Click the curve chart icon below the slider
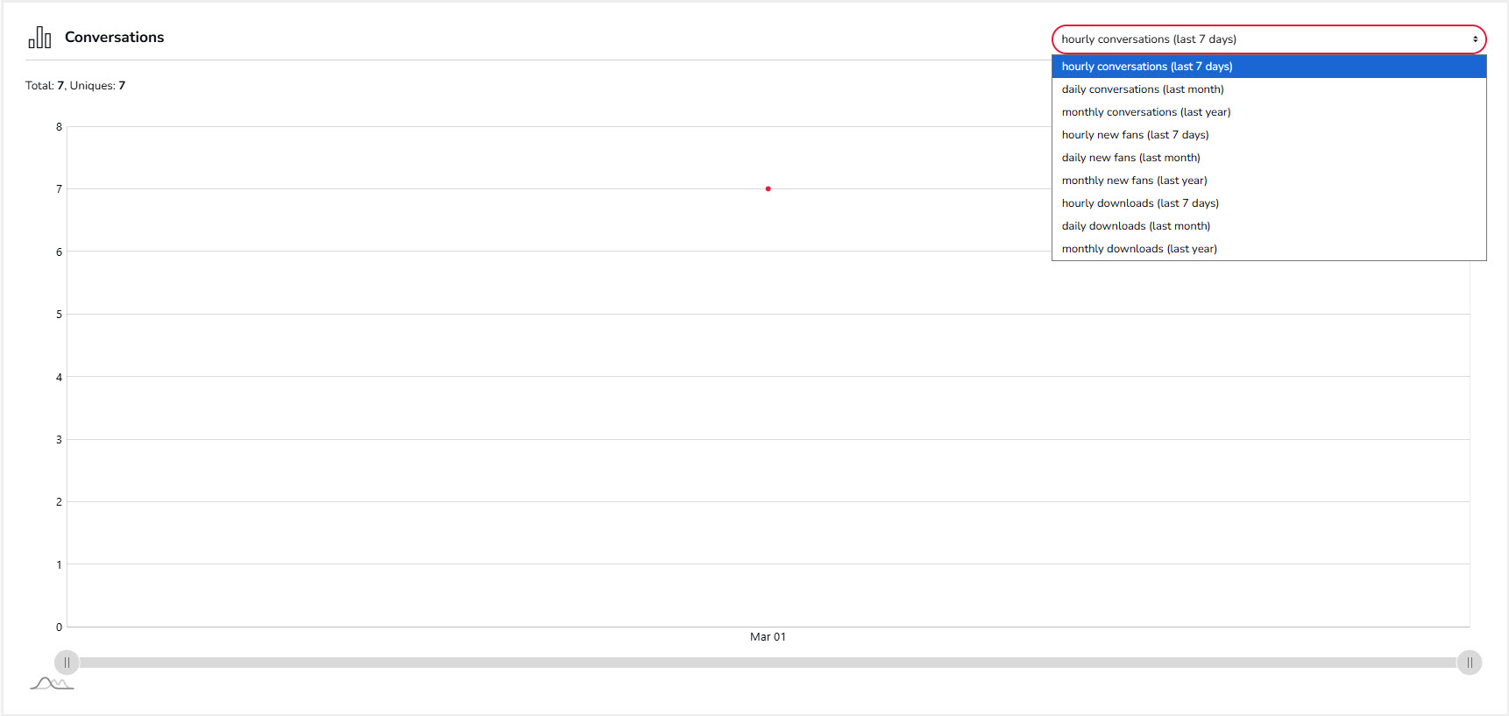1509x716 pixels. pyautogui.click(x=52, y=684)
